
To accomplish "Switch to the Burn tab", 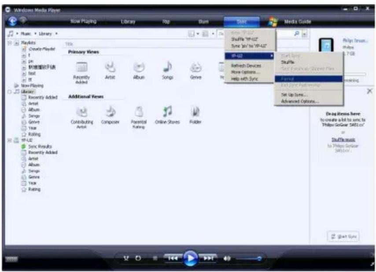I will click(203, 22).
